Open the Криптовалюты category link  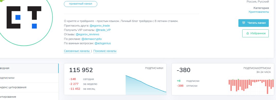pos(259,12)
